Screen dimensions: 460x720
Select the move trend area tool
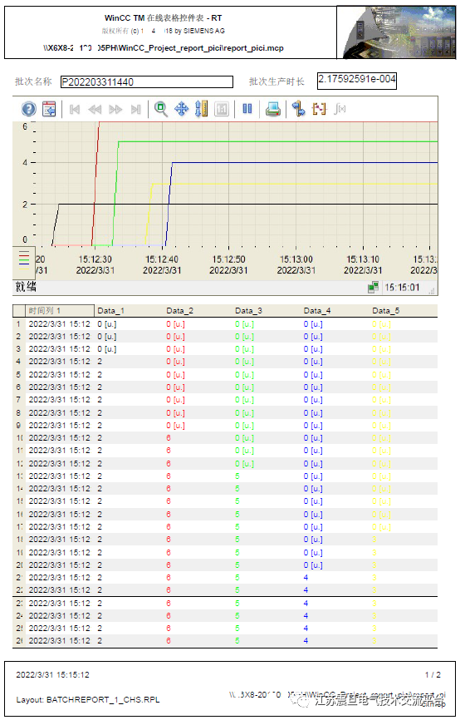(x=182, y=109)
